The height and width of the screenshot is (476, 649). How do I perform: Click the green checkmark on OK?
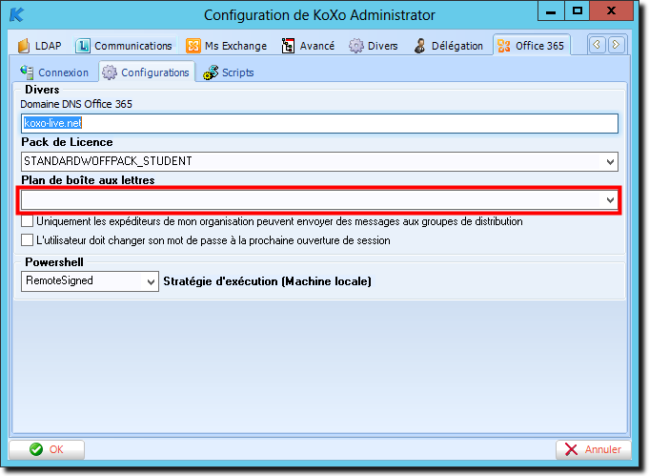pyautogui.click(x=36, y=449)
